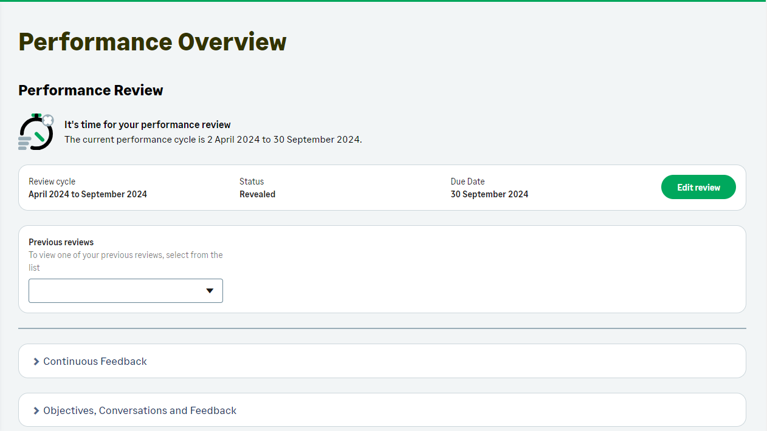Click the Previous reviews label
Image resolution: width=767 pixels, height=431 pixels.
[x=61, y=242]
